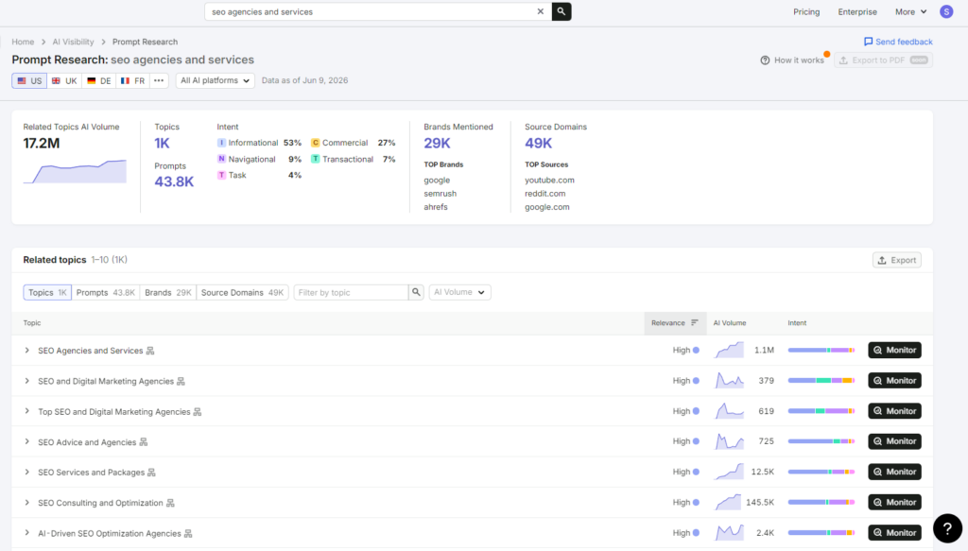Screen dimensions: 968x551
Task: Click trend sparkline for SEO Agencies and Services
Action: [x=729, y=350]
